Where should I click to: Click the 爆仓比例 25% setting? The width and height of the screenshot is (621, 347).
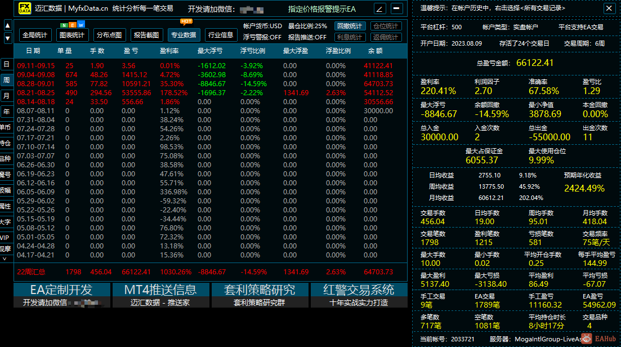click(x=307, y=26)
